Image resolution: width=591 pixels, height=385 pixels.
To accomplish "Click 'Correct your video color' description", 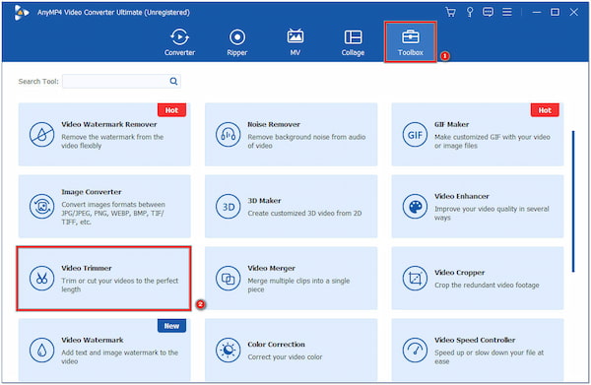I will click(285, 357).
